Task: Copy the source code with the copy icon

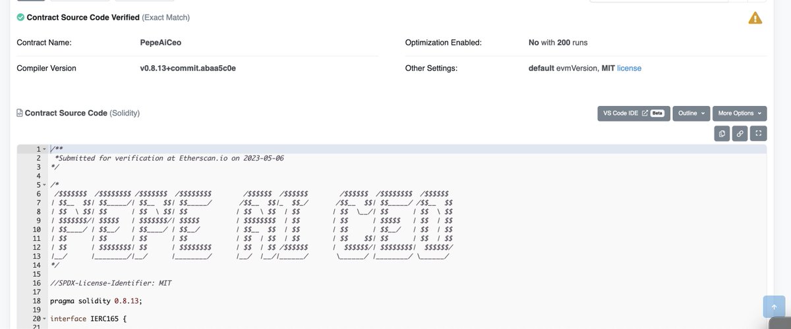Action: pyautogui.click(x=722, y=134)
